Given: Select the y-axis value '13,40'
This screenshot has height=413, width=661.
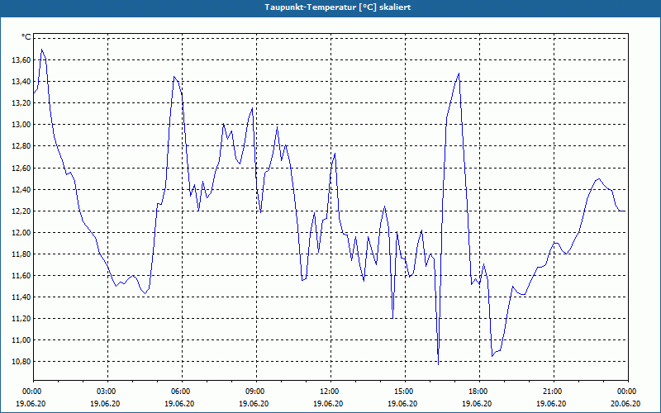Looking at the screenshot, I should point(21,82).
